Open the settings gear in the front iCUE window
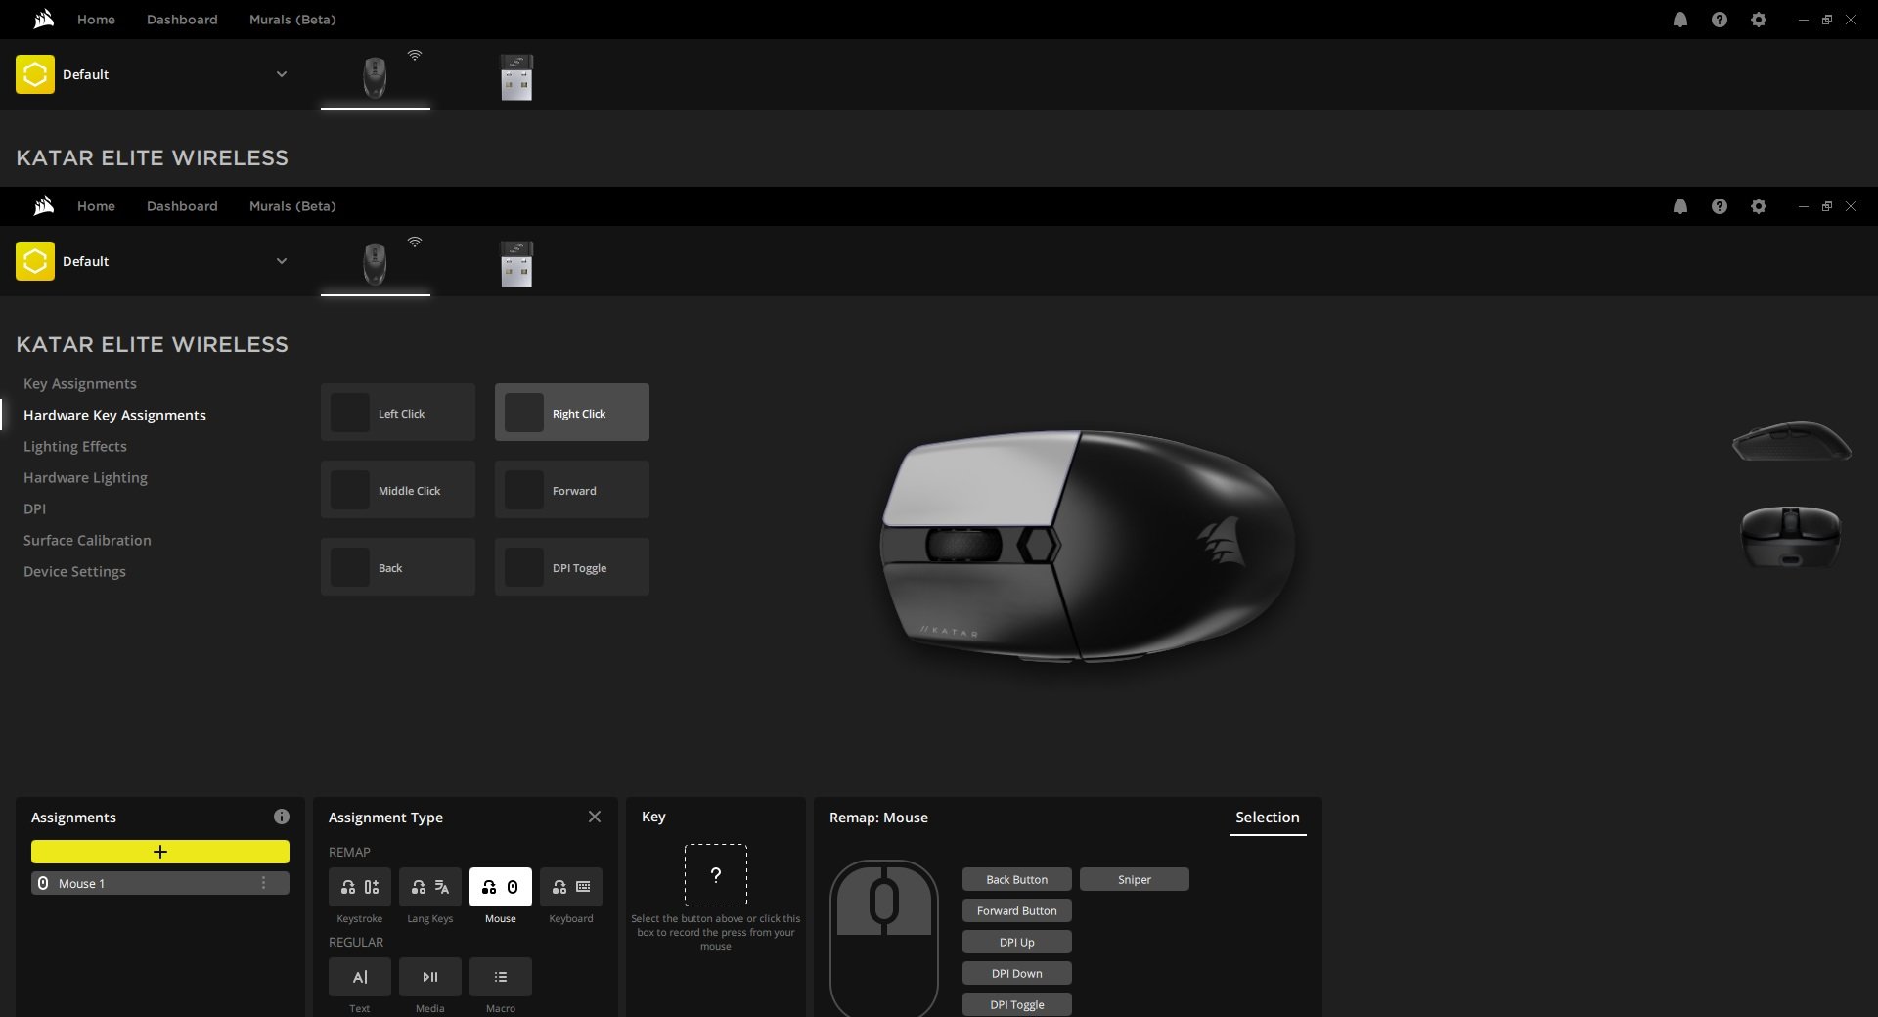 click(x=1759, y=206)
